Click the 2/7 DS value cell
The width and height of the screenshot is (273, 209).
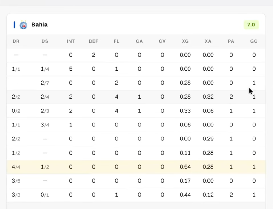tap(45, 83)
